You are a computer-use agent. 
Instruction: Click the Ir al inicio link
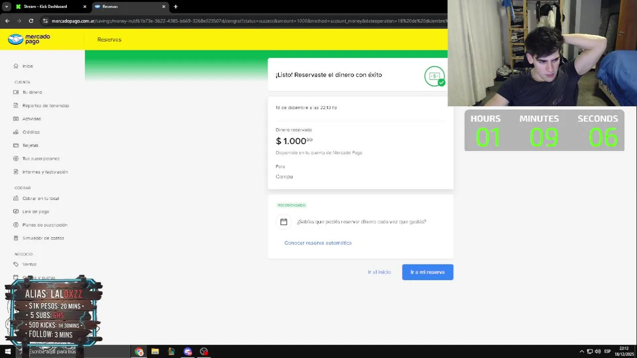[x=379, y=272]
